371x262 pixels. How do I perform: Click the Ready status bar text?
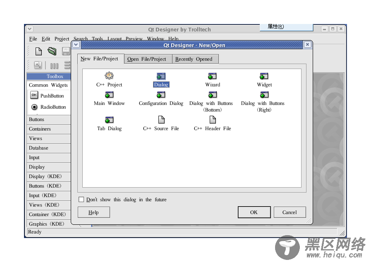click(35, 232)
